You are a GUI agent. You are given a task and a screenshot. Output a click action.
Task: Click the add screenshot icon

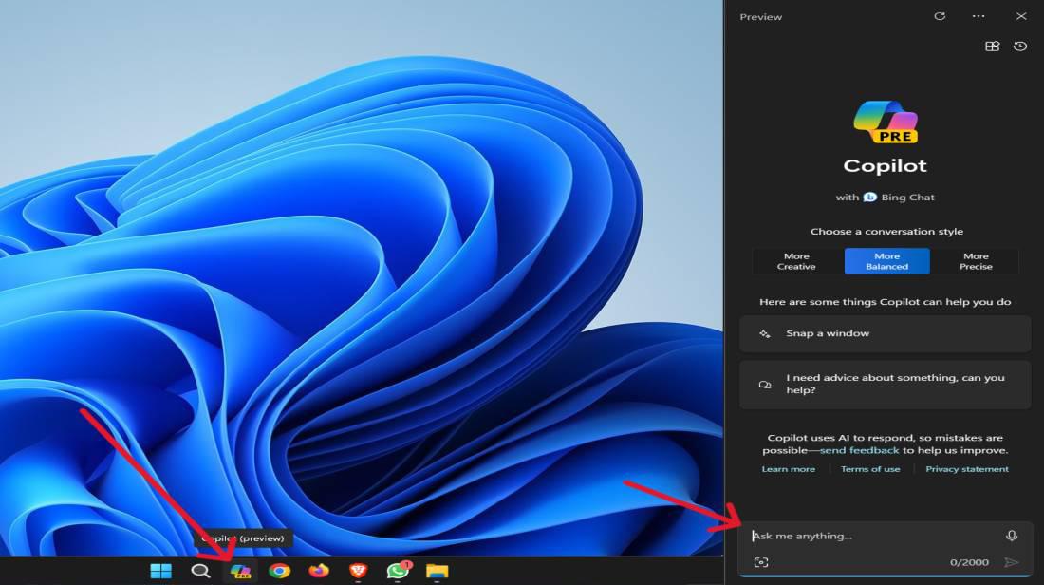760,562
